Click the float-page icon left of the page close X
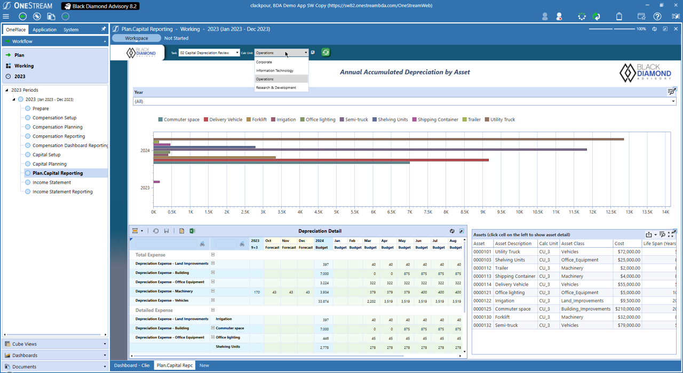Image resolution: width=683 pixels, height=373 pixels. coord(665,29)
